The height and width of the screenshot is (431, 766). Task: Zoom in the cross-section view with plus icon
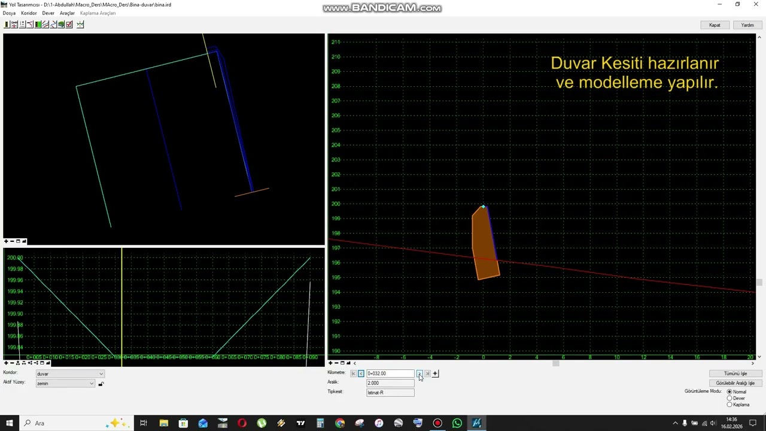tap(330, 363)
